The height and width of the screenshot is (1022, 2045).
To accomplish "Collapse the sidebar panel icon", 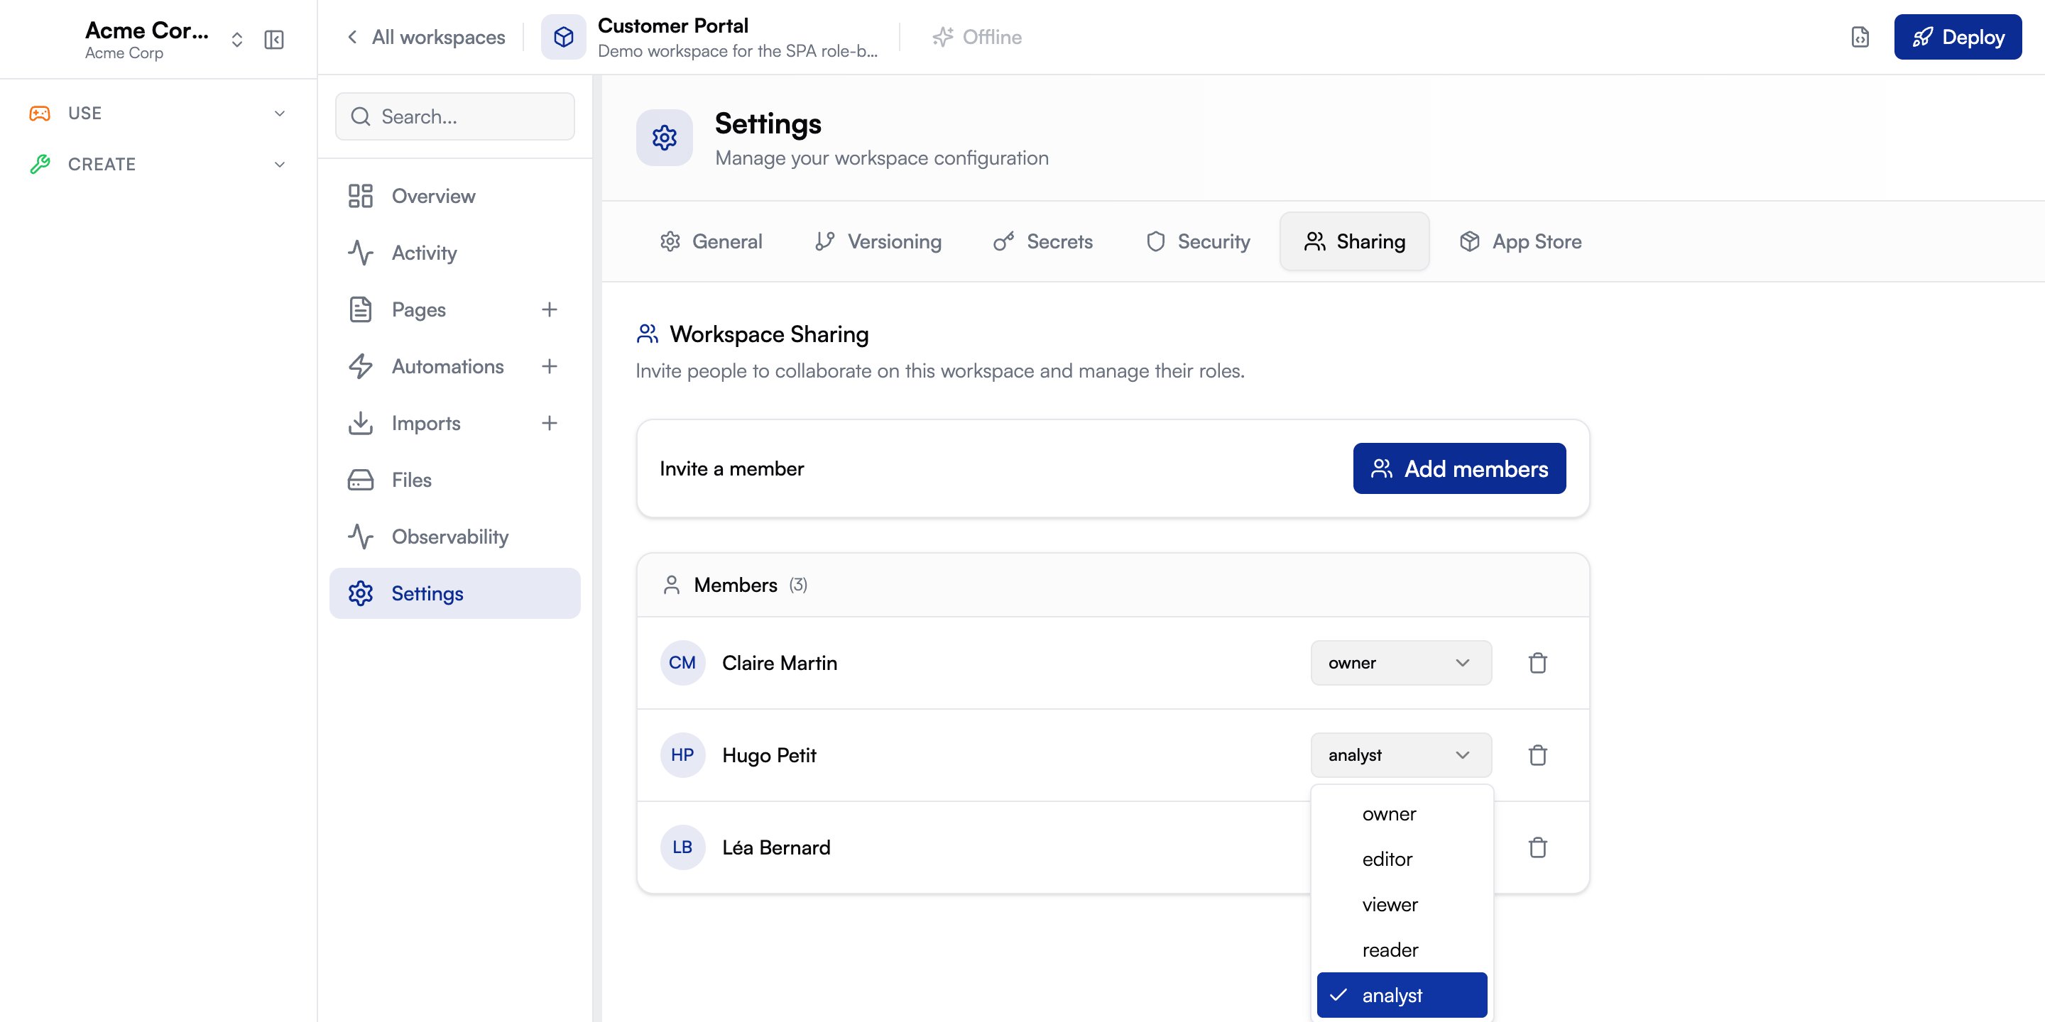I will point(274,40).
